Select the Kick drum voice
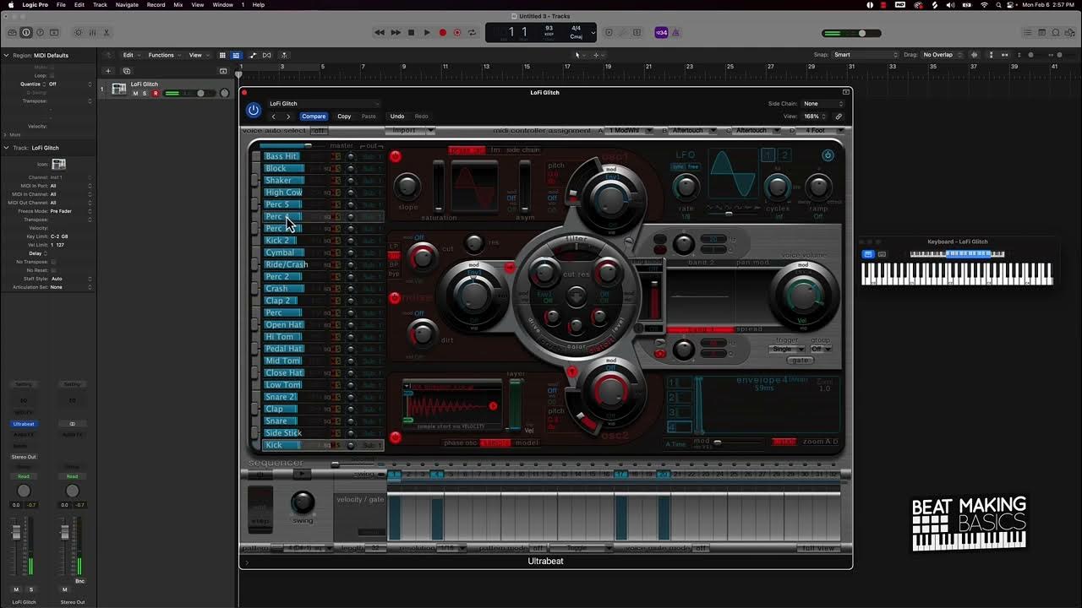 [x=281, y=445]
